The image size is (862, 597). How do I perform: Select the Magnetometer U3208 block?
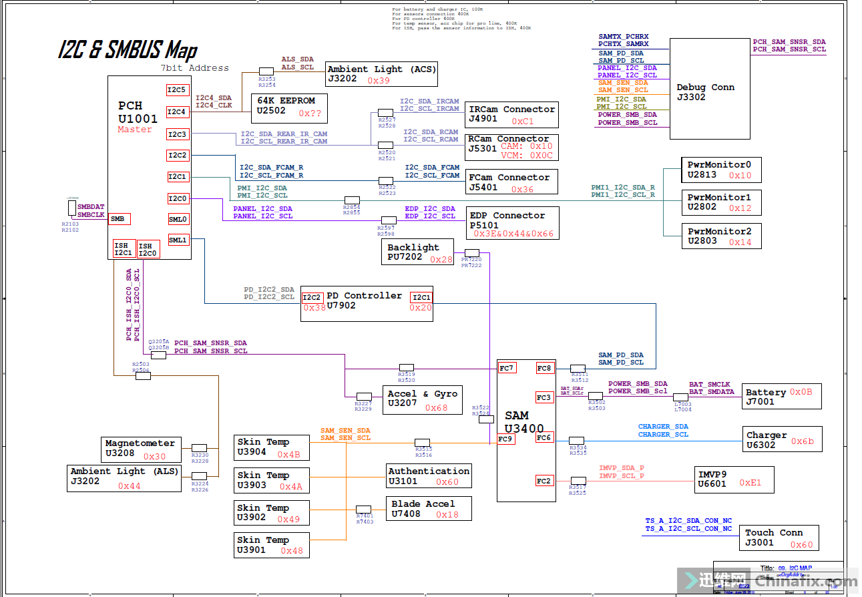[x=142, y=449]
